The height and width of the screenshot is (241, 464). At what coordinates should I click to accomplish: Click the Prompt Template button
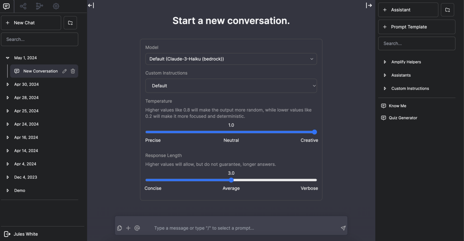[x=417, y=27]
